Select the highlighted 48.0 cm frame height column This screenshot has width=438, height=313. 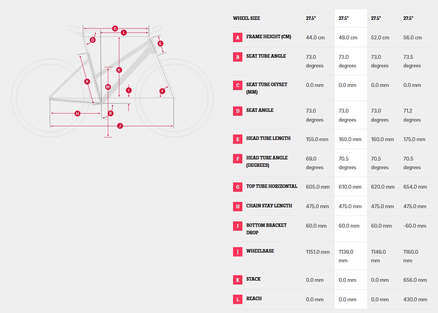351,159
